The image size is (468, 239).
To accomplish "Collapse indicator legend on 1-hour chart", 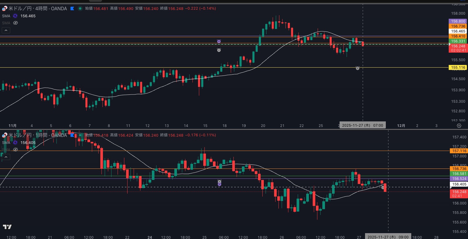I will 6,157.
